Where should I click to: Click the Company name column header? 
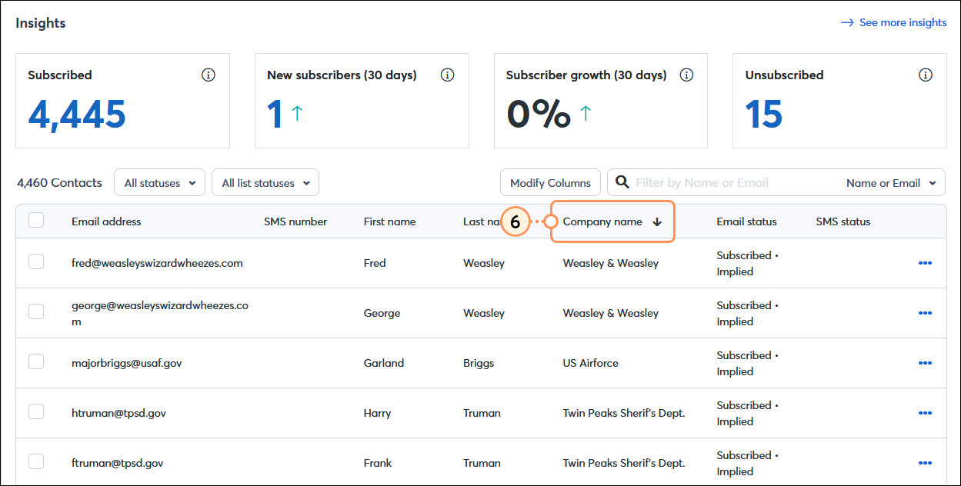[602, 221]
